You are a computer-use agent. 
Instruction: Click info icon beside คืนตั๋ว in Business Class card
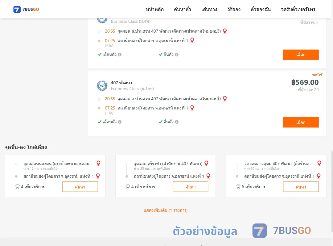177,55
